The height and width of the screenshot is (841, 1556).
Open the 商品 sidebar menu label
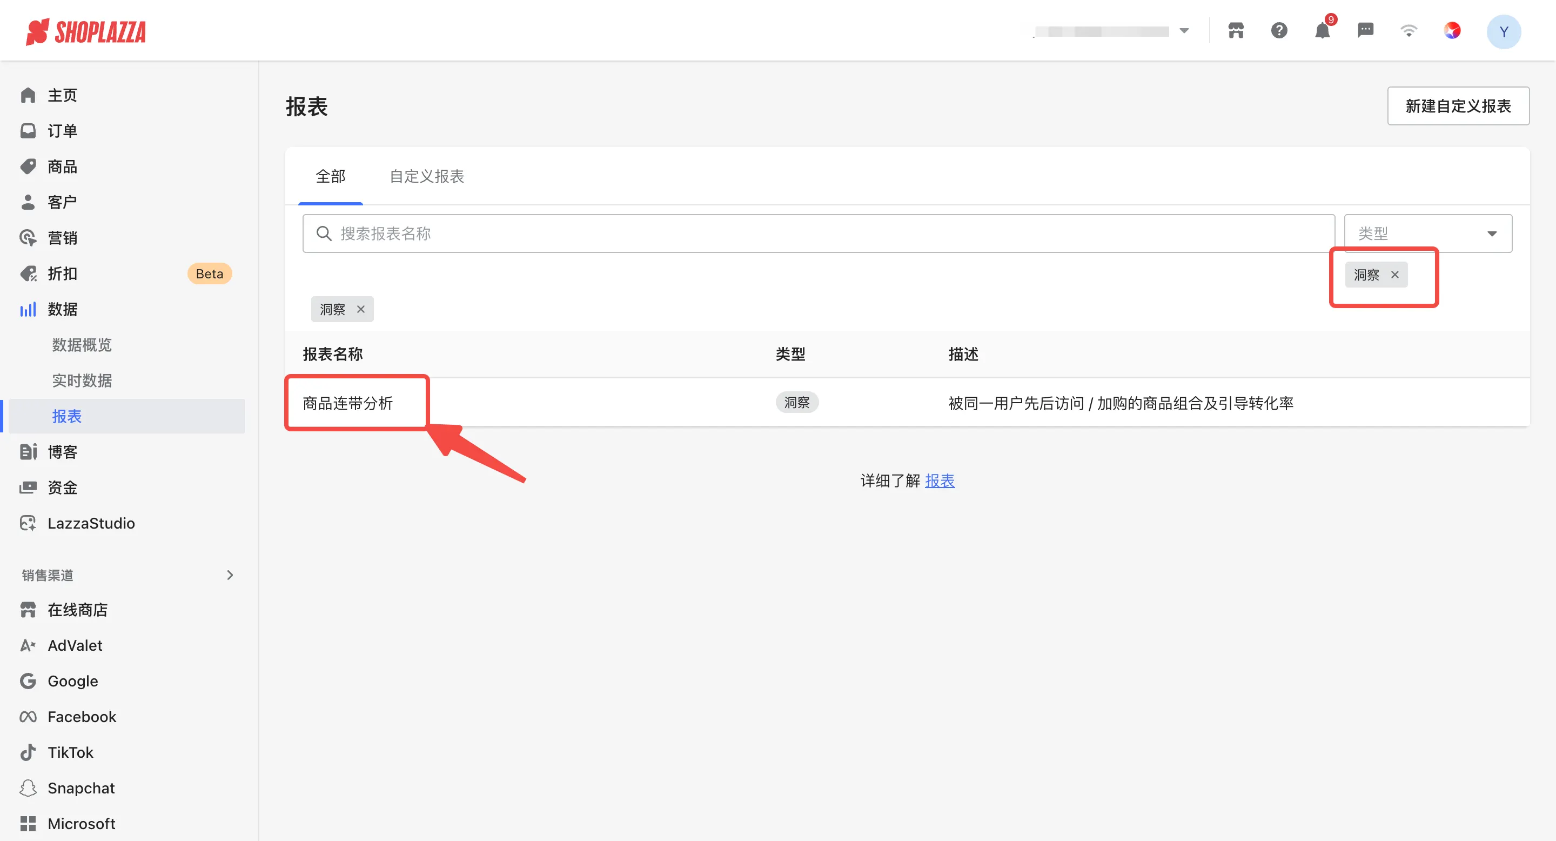63,167
